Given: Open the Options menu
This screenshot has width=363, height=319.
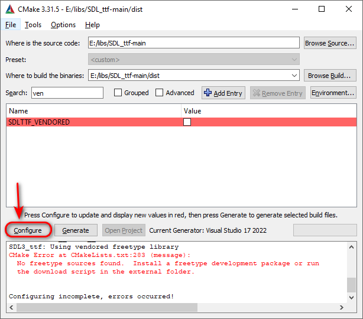Looking at the screenshot, I should point(63,25).
